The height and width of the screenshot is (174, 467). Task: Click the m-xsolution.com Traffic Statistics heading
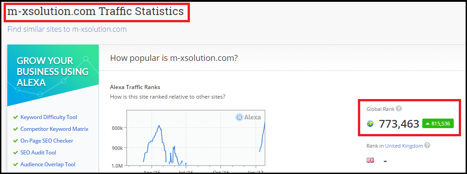pyautogui.click(x=95, y=11)
